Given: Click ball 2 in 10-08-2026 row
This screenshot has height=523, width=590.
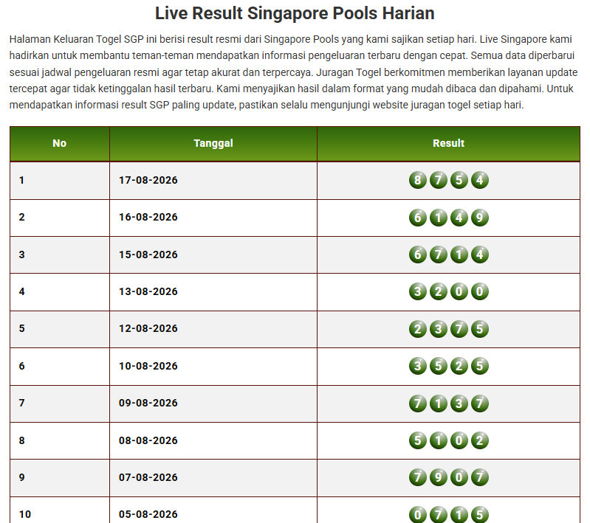Looking at the screenshot, I should 459,366.
